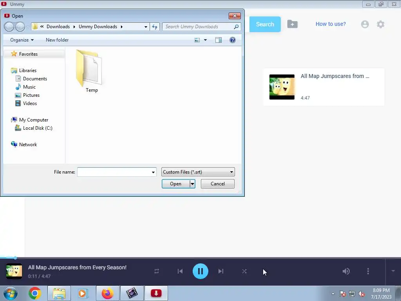Screen dimensions: 401x301
Task: Open the Organize menu
Action: [22, 40]
